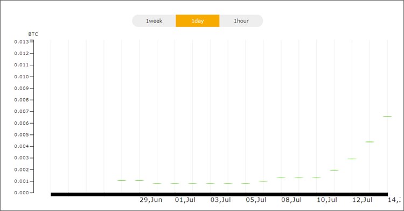Switch chart to 1week view
The image size is (404, 211).
pyautogui.click(x=154, y=21)
